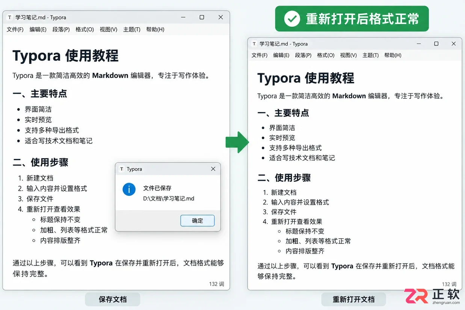Open 编辑(E) menu in left Typora window
The image size is (465, 310).
click(x=38, y=29)
